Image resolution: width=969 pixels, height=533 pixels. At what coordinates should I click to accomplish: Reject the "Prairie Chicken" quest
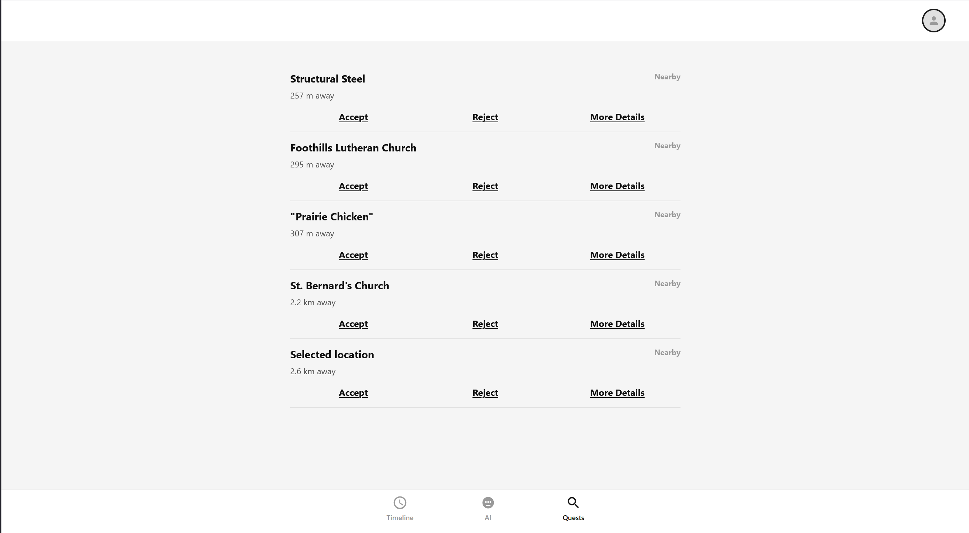tap(485, 255)
